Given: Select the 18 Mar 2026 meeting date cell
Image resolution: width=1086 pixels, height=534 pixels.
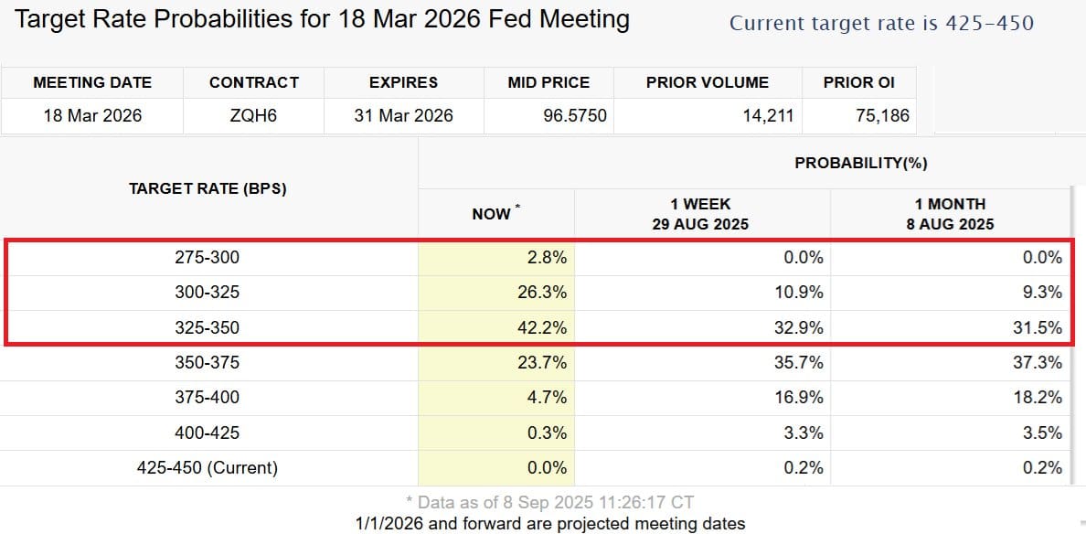Looking at the screenshot, I should tap(92, 115).
